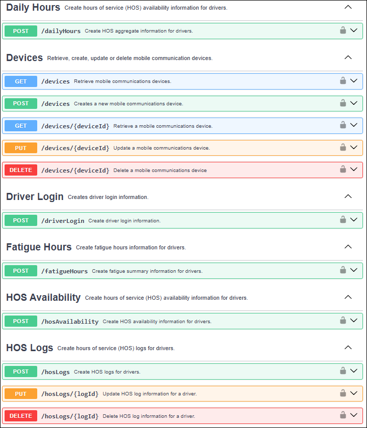Click POST badge for /fatigueHours
Viewport: 367px width, 428px height.
21,271
